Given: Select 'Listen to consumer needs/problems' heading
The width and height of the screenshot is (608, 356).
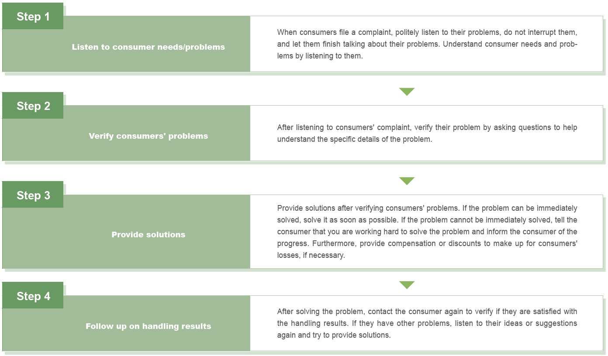Looking at the screenshot, I should pyautogui.click(x=149, y=47).
